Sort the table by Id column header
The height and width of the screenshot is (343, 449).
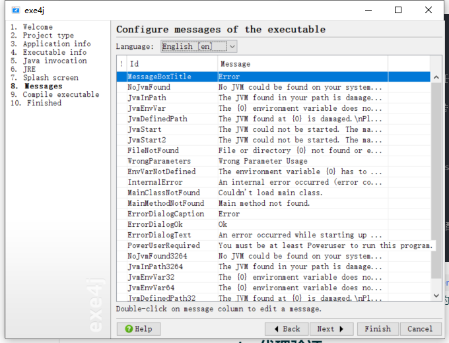click(170, 64)
